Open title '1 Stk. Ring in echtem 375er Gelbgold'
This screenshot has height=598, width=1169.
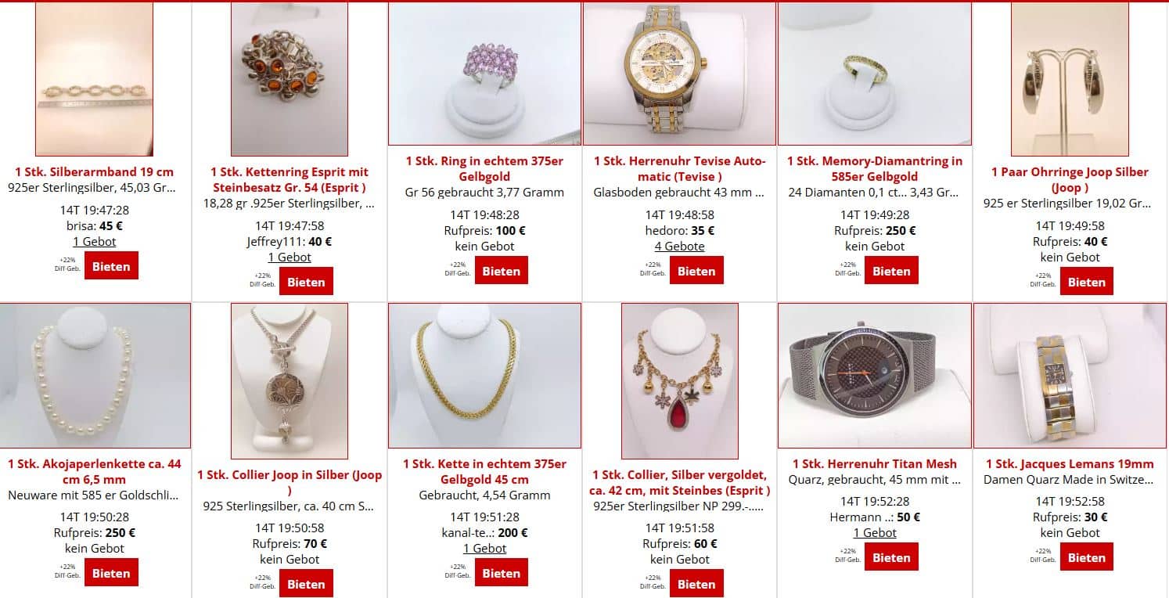(485, 168)
